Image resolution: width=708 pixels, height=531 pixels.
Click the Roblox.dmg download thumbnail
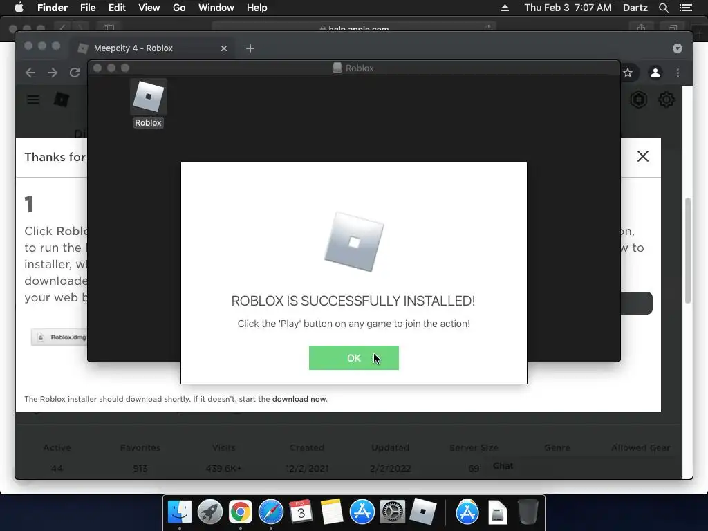click(59, 337)
